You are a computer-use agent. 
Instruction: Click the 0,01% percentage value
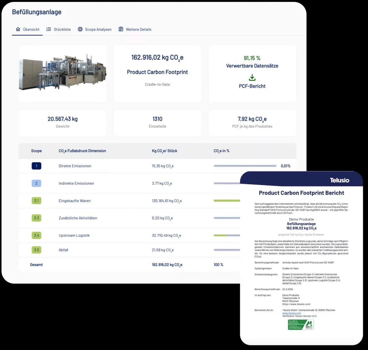tap(286, 166)
